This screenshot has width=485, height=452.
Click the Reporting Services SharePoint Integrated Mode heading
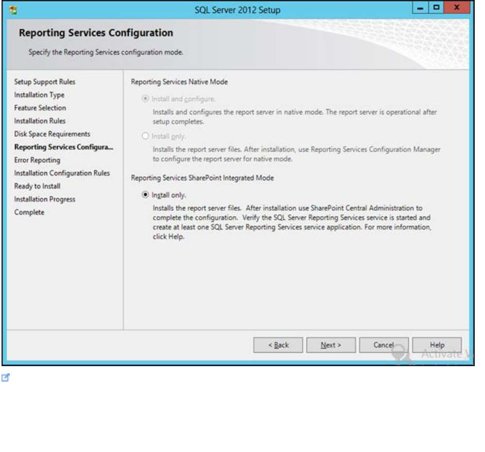point(202,178)
